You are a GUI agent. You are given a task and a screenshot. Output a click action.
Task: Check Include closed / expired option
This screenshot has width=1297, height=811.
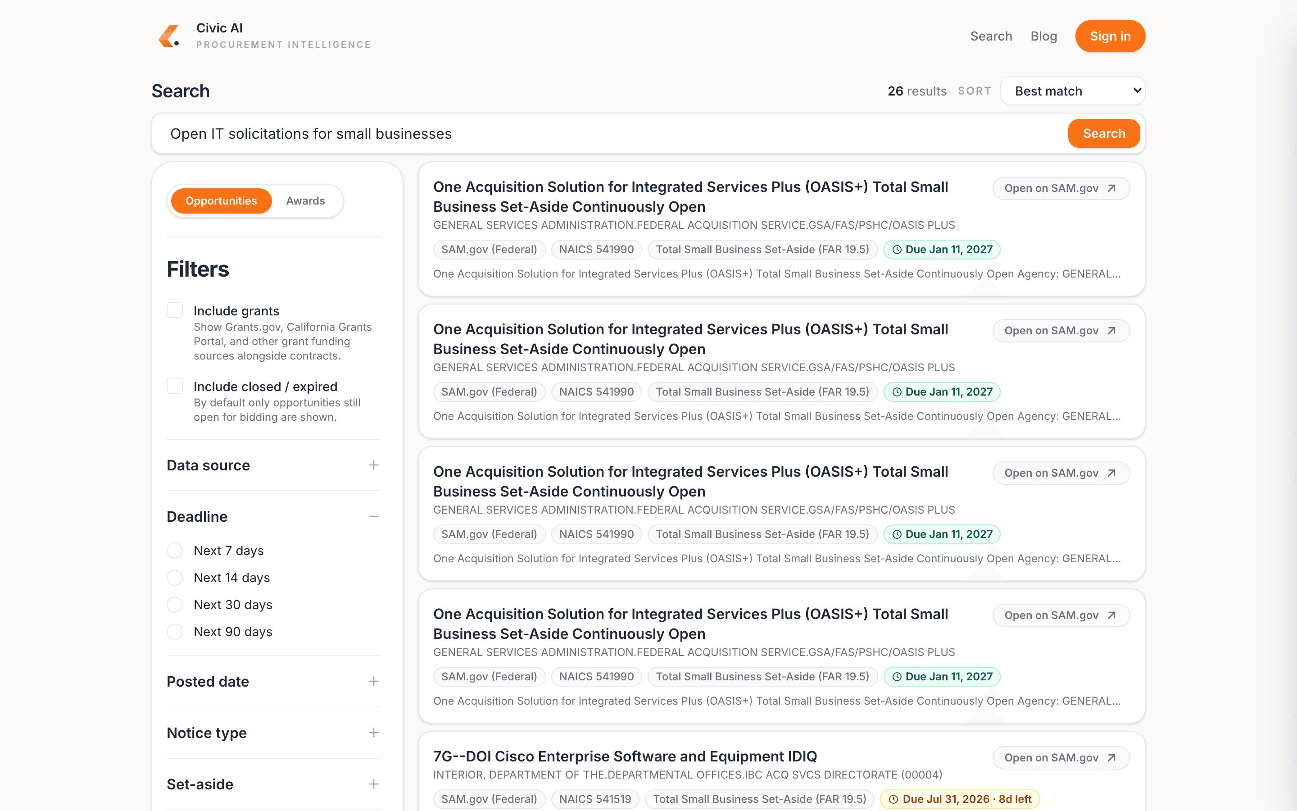pyautogui.click(x=175, y=386)
